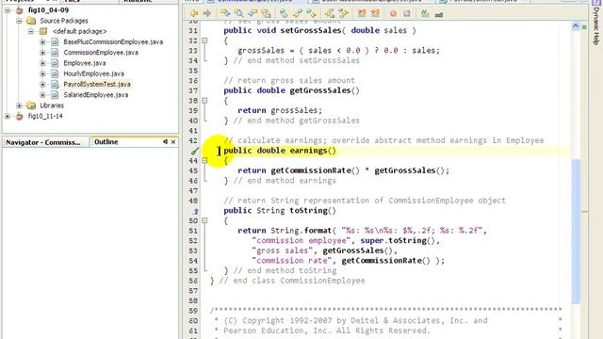Click the Shift Line Right icon

tap(343, 14)
